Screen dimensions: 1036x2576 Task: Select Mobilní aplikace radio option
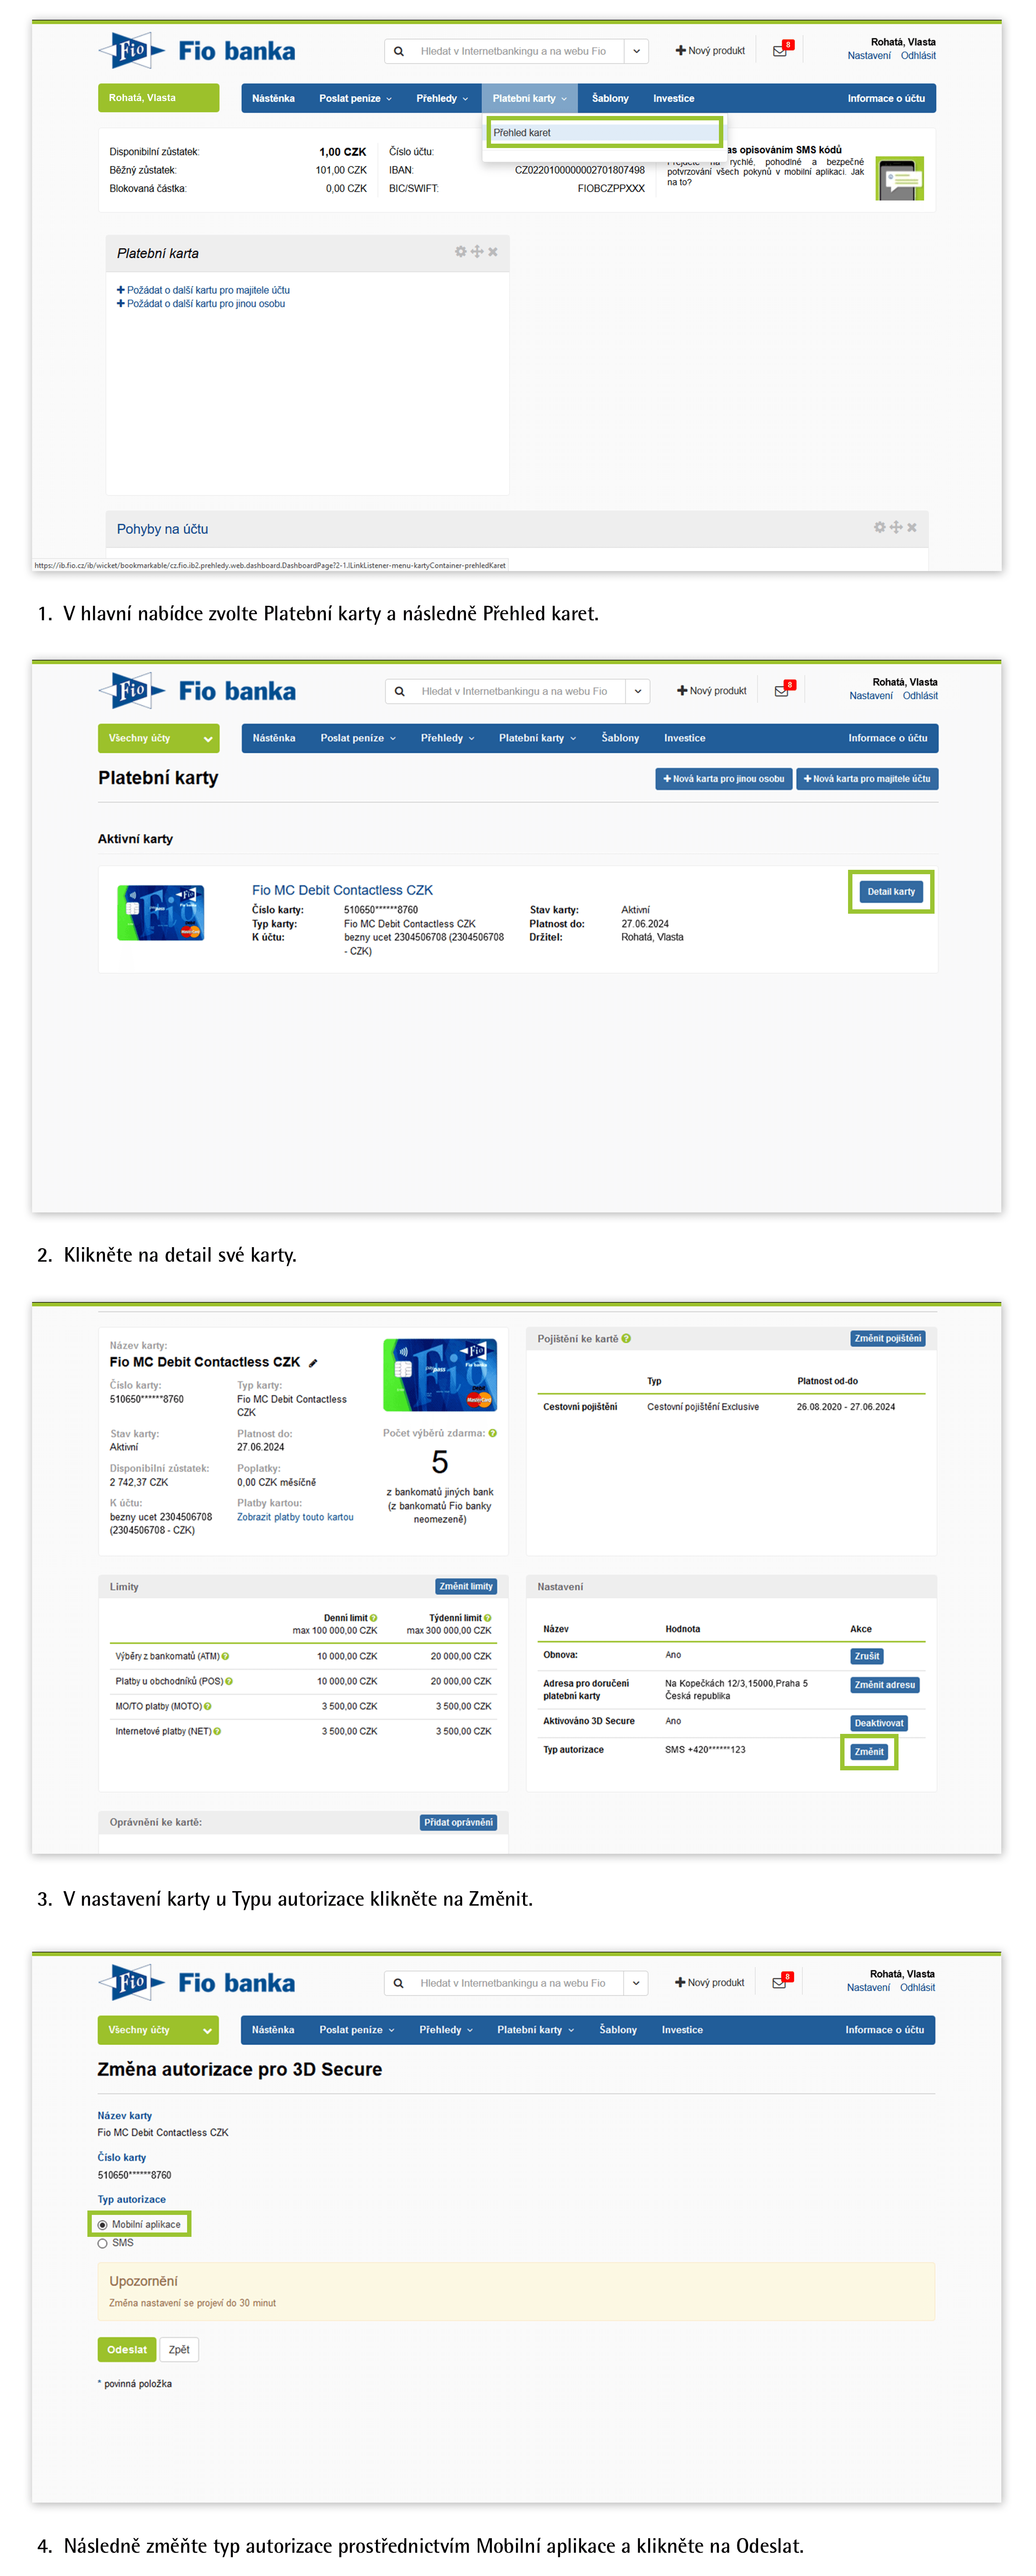(x=102, y=2224)
